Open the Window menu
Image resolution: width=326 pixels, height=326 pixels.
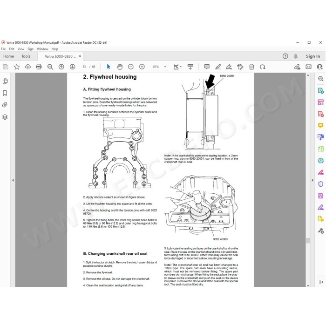click(42, 49)
